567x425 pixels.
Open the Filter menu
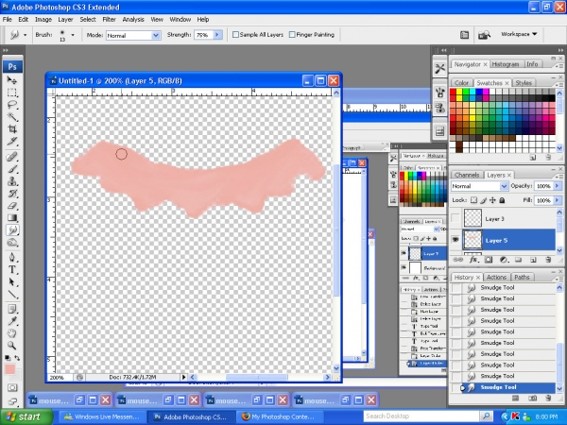point(109,20)
